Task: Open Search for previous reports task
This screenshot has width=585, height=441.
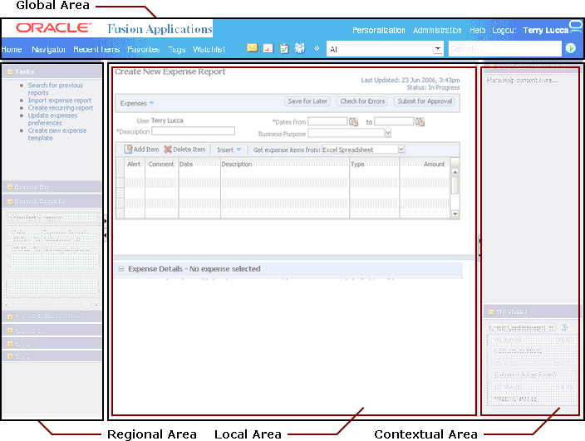Action: click(x=55, y=89)
